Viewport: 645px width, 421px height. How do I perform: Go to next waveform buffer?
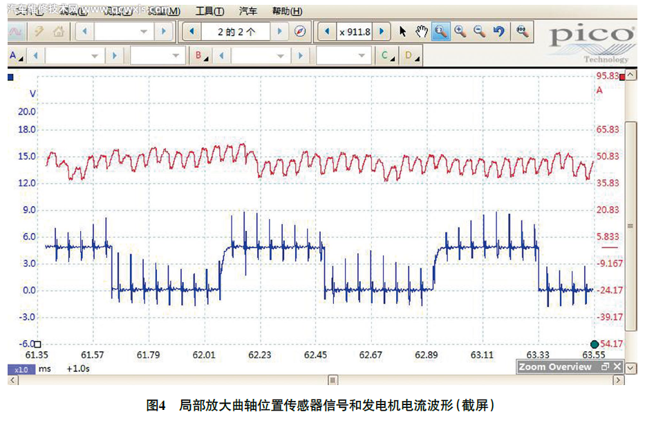pyautogui.click(x=279, y=32)
